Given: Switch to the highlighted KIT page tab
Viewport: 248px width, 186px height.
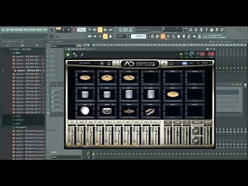Looking at the screenshot, I should click(x=184, y=63).
